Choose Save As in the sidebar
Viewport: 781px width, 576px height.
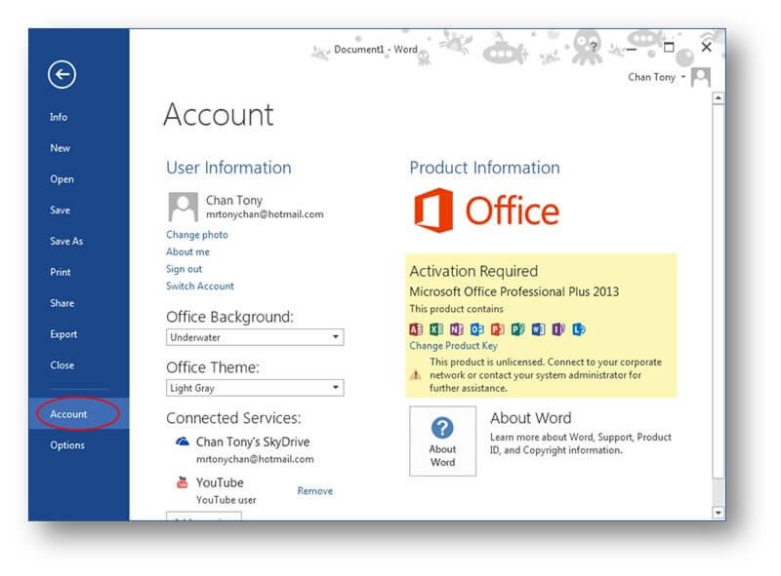[x=66, y=242]
